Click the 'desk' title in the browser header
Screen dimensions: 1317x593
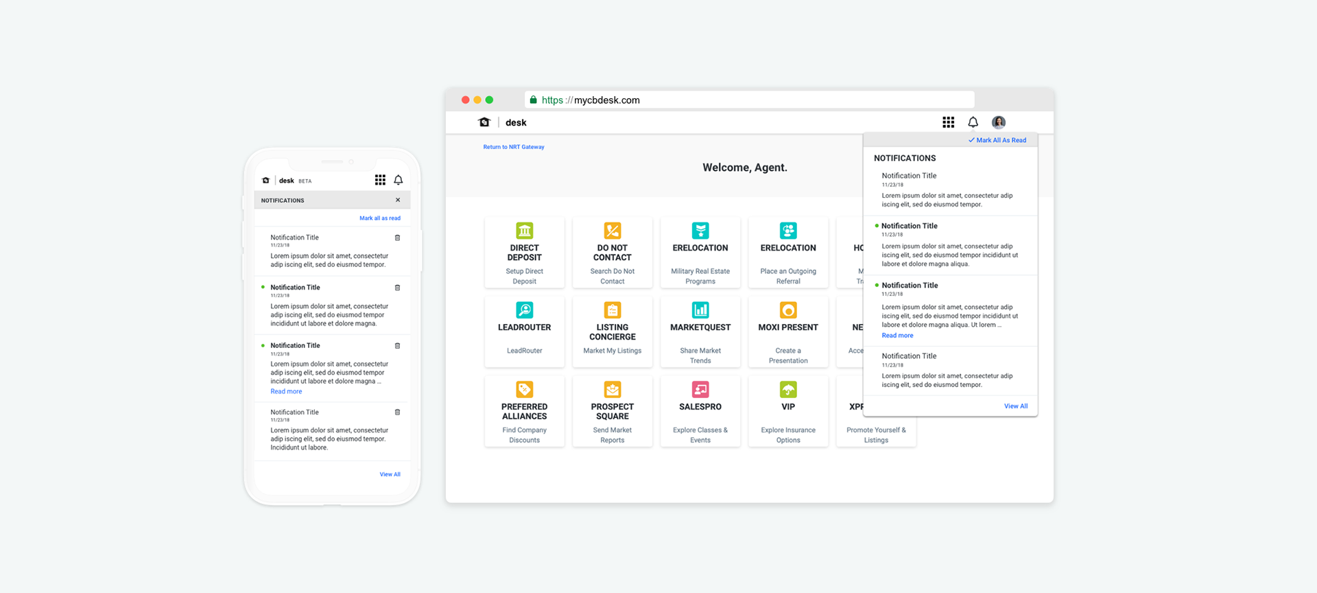[516, 123]
